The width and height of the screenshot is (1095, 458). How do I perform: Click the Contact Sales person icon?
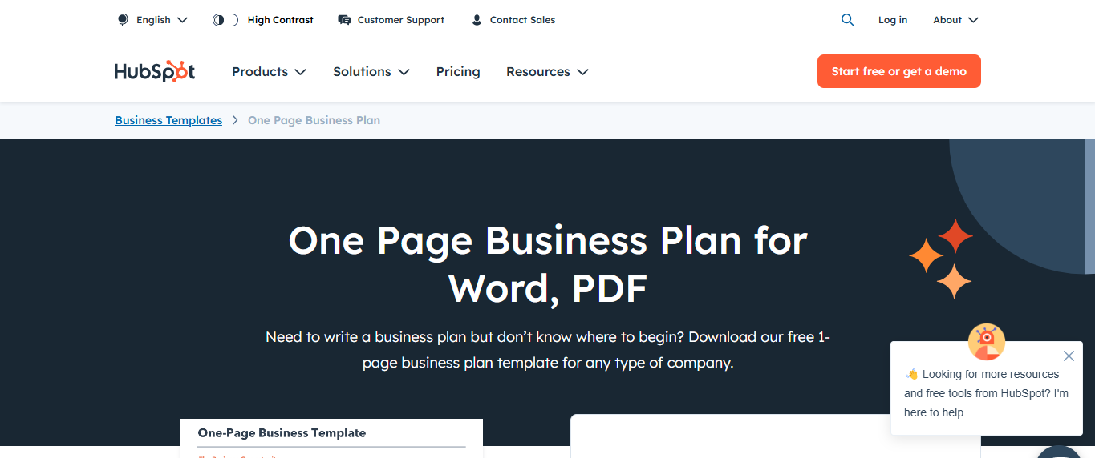[x=477, y=20]
